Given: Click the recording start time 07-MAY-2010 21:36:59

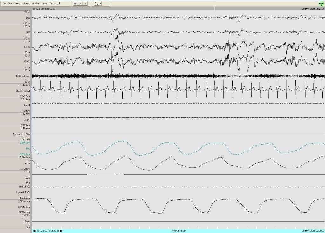Looking at the screenshot, I should point(44,9).
